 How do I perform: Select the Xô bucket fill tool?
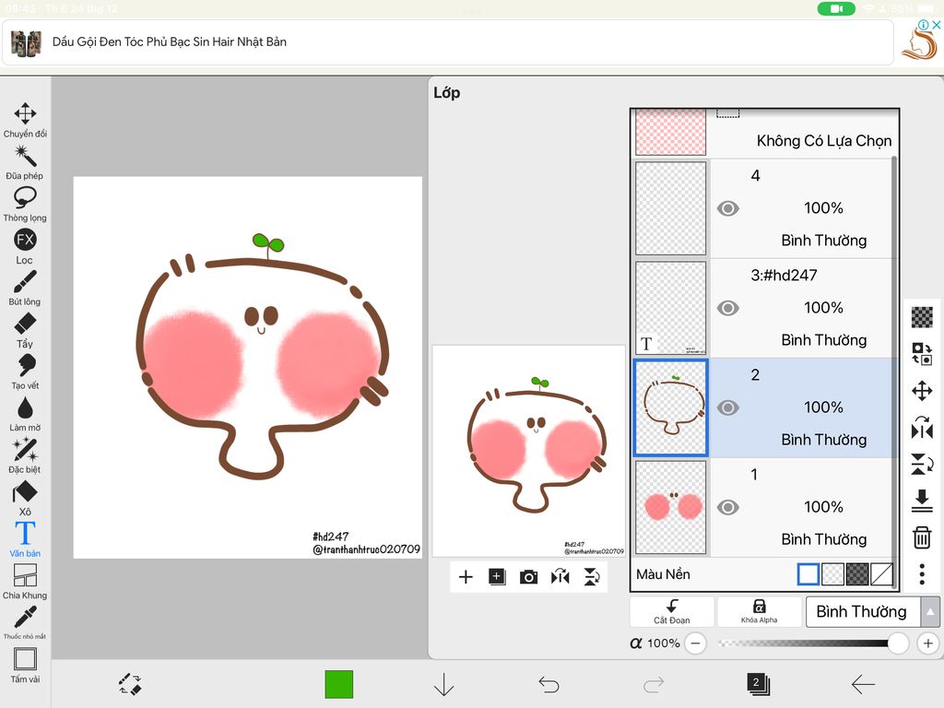coord(25,498)
